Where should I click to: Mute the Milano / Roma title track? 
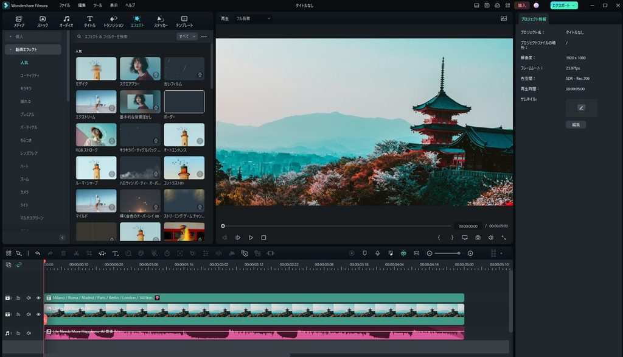tap(29, 298)
